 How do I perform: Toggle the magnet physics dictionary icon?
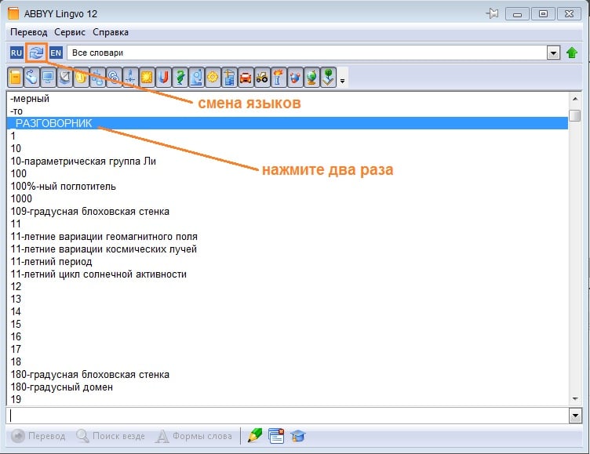(x=163, y=77)
